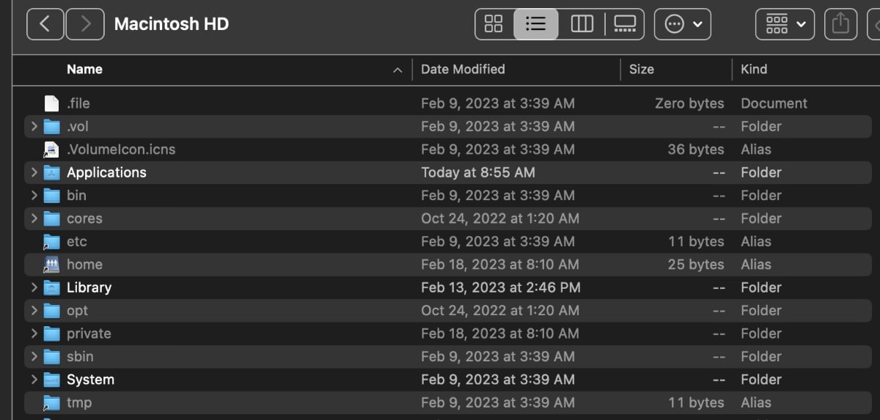
Task: Click the Kind column header
Action: [754, 70]
